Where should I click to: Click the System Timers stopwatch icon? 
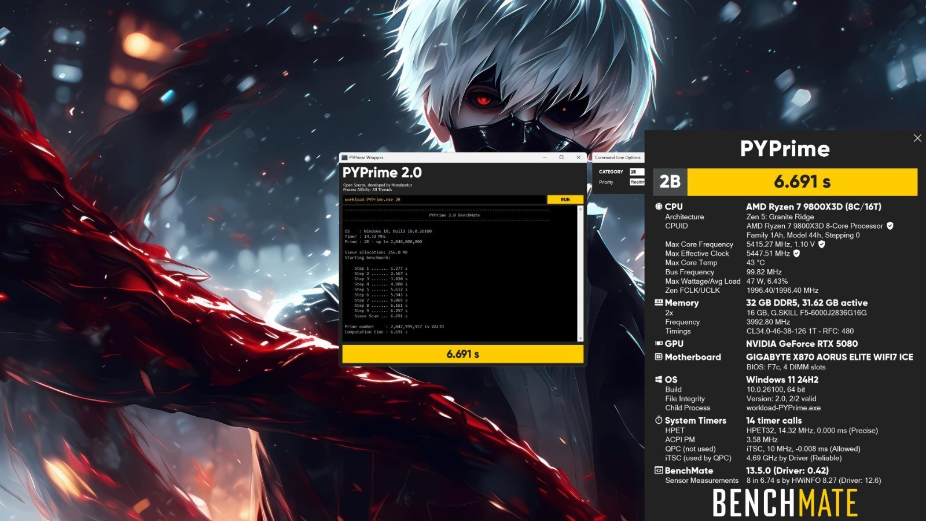click(x=659, y=420)
